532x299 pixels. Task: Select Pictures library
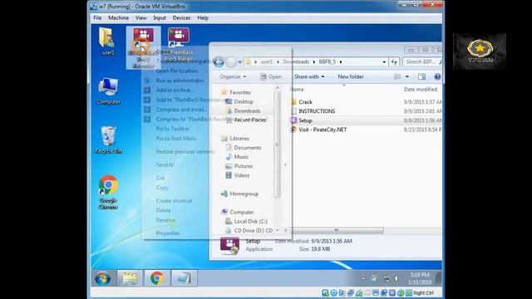click(x=244, y=166)
